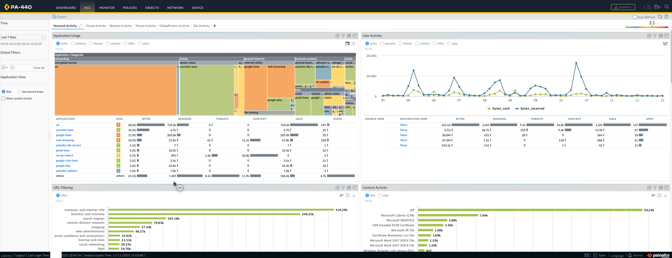Open the Last 7 Days time dropdown
This screenshot has height=258, width=672.
(23, 37)
